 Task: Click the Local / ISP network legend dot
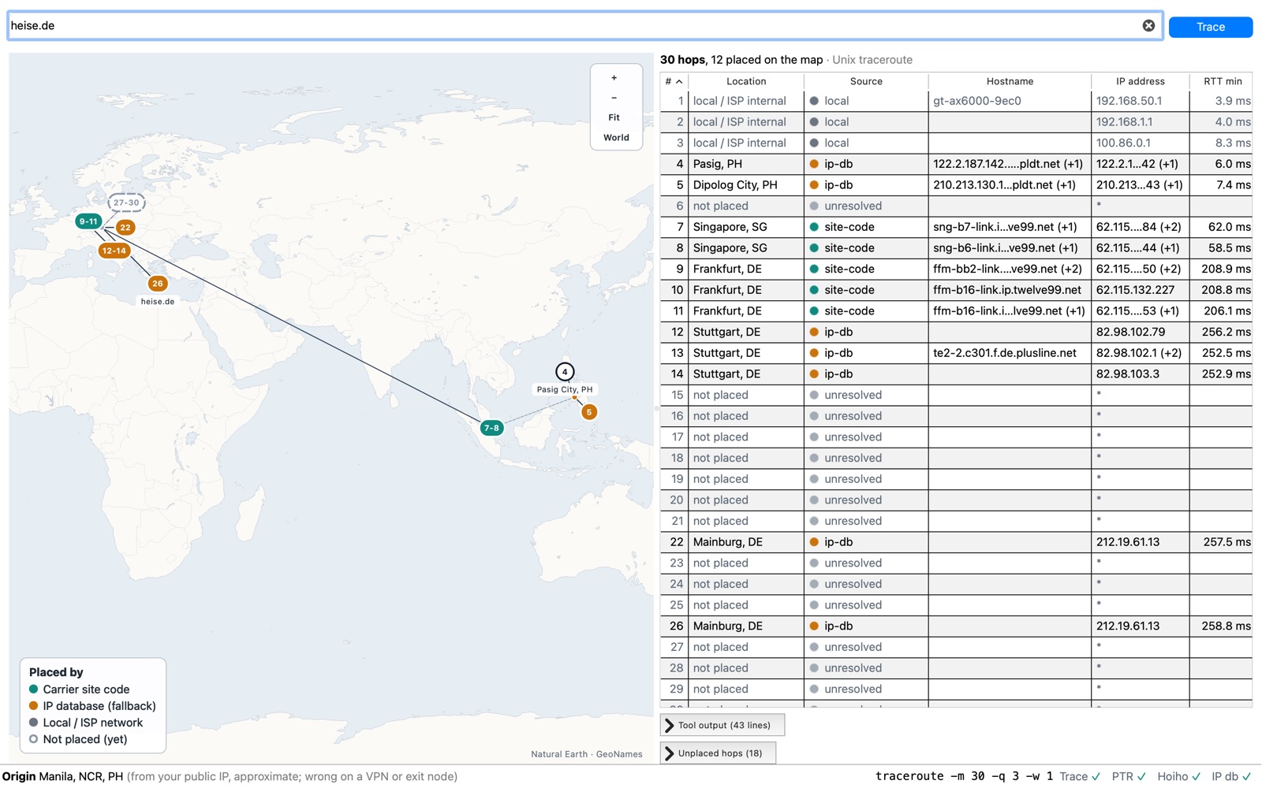tap(33, 723)
